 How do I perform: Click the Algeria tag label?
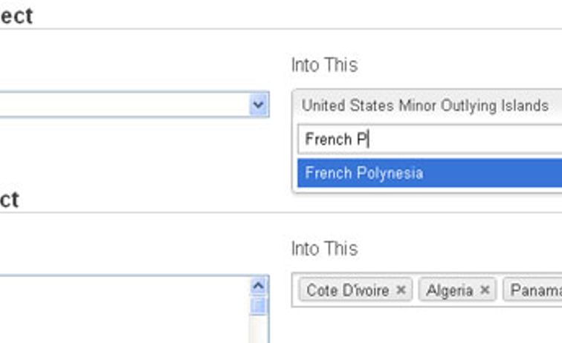pos(450,290)
